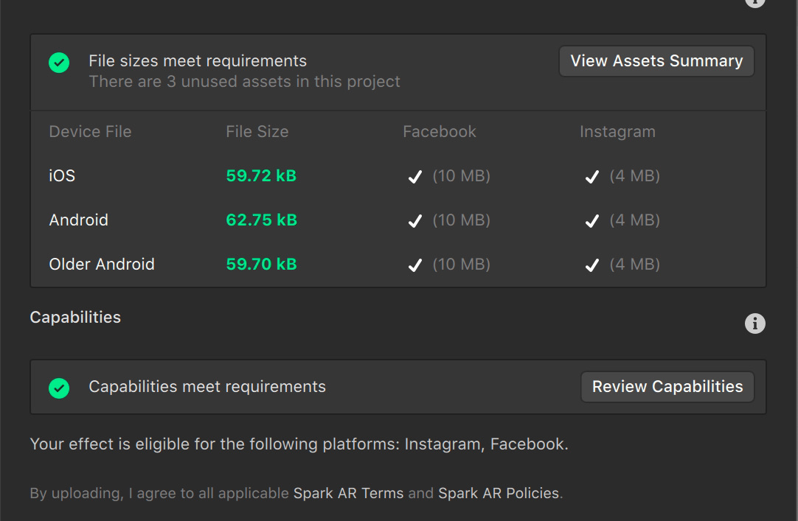The image size is (798, 521).
Task: Click the Android 62.75 kB file size
Action: point(261,220)
